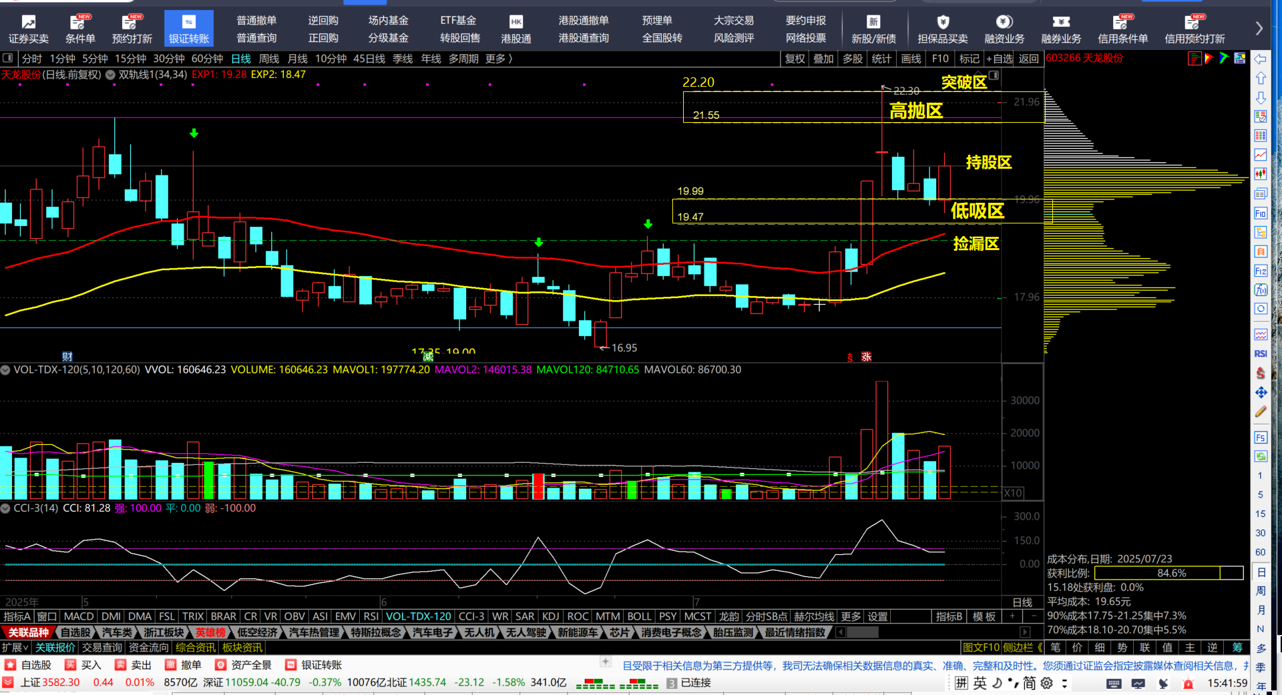Viewport: 1282px width, 695px height.
Task: Open the 模板 template selector
Action: point(984,616)
